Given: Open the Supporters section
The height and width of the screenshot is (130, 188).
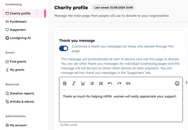Looking at the screenshot, I should point(18,30).
